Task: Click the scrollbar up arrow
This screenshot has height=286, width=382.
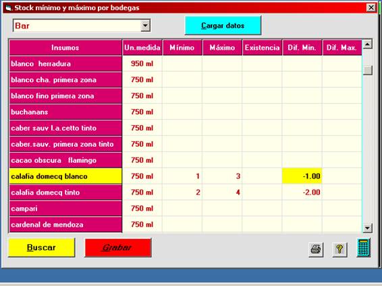Action: tap(367, 44)
